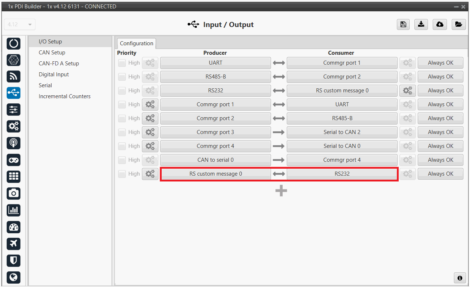Tick High priority checkbox for Commgr port 1 row
The height and width of the screenshot is (287, 470).
tap(122, 104)
